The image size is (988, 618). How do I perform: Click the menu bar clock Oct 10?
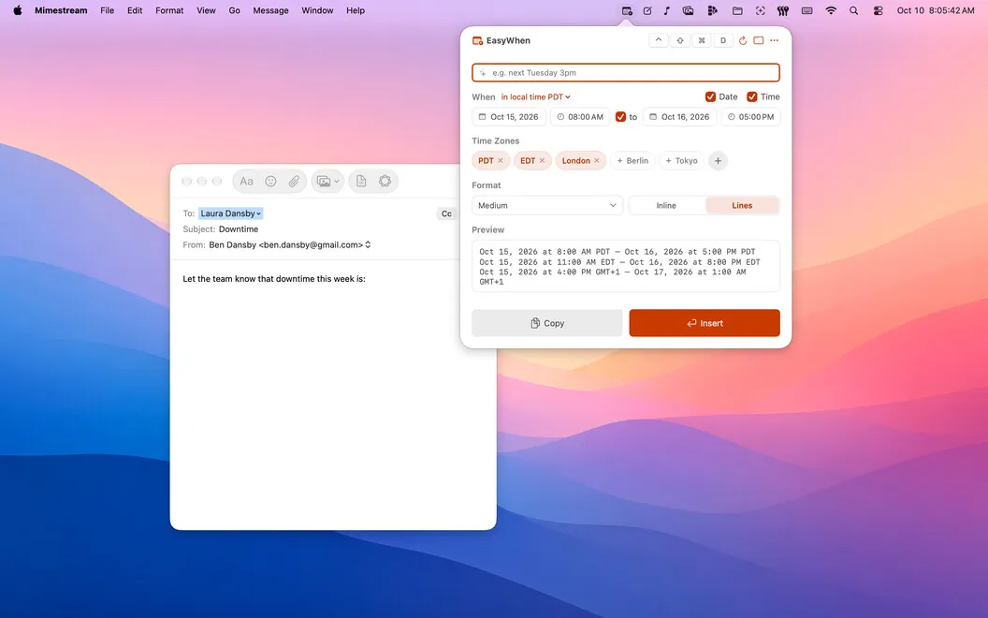(936, 10)
